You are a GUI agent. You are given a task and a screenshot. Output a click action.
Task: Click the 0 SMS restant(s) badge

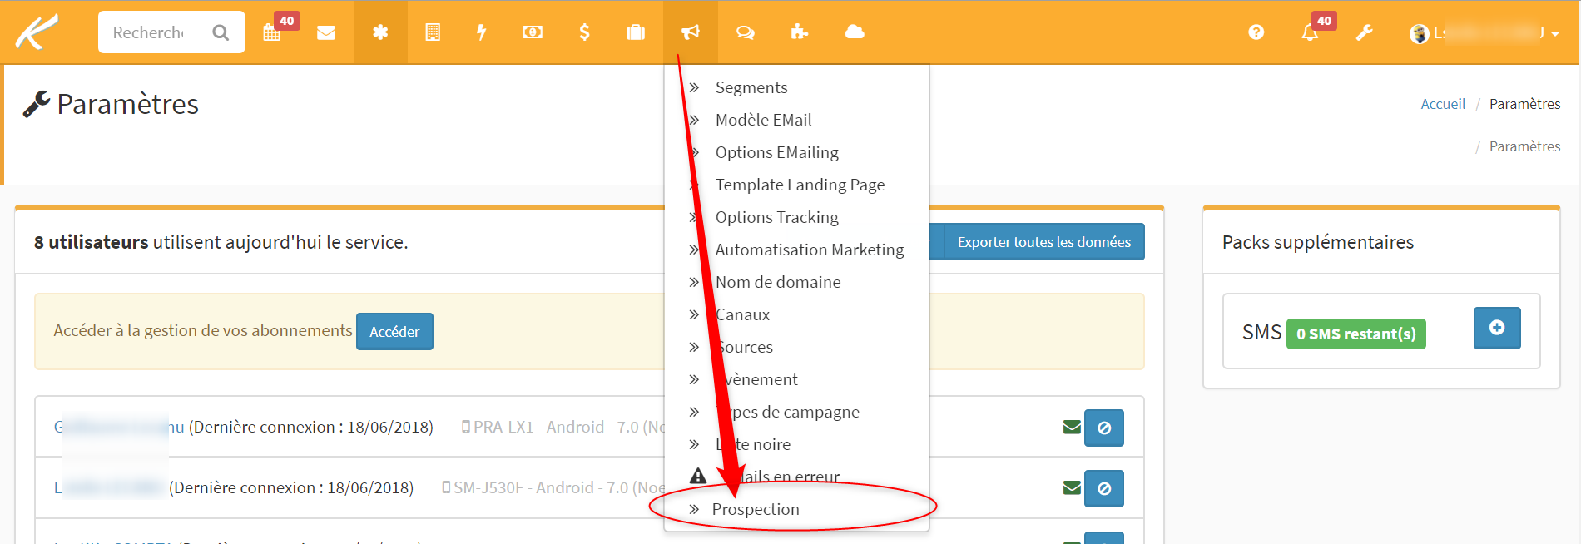[1356, 334]
